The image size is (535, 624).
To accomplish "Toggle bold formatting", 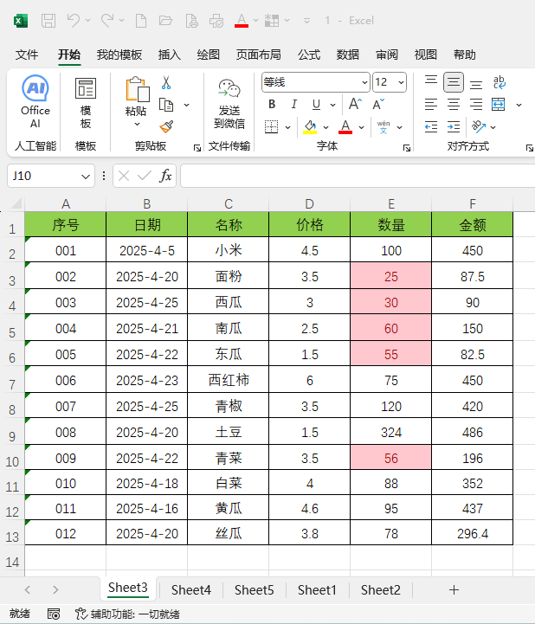I will (272, 104).
